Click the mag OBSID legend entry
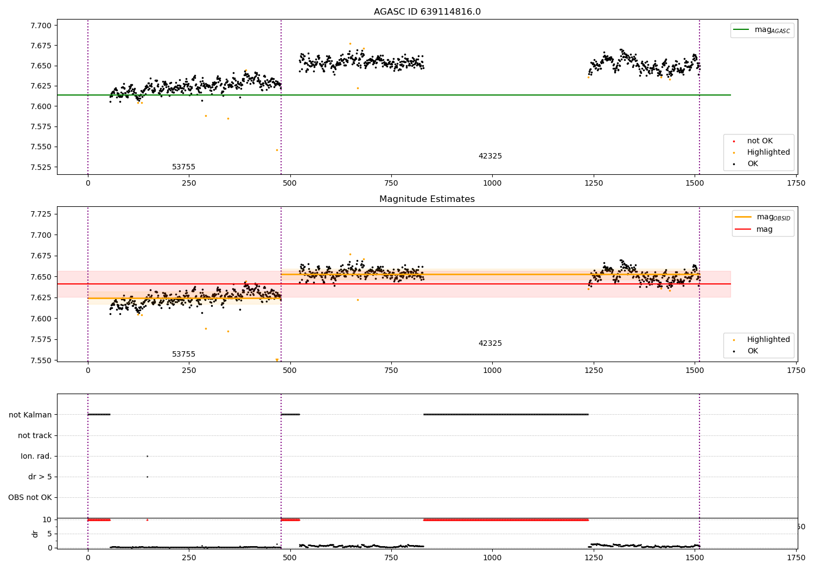Screen dimensions: 814x570 (762, 217)
